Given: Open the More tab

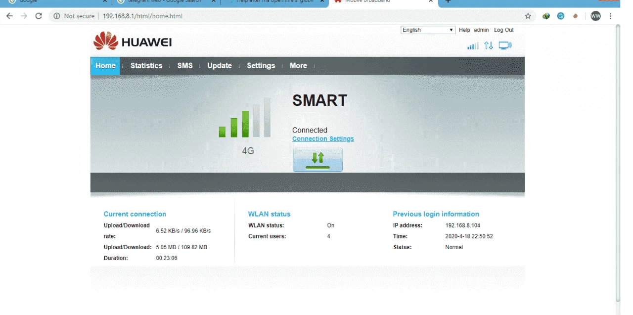Looking at the screenshot, I should click(298, 66).
